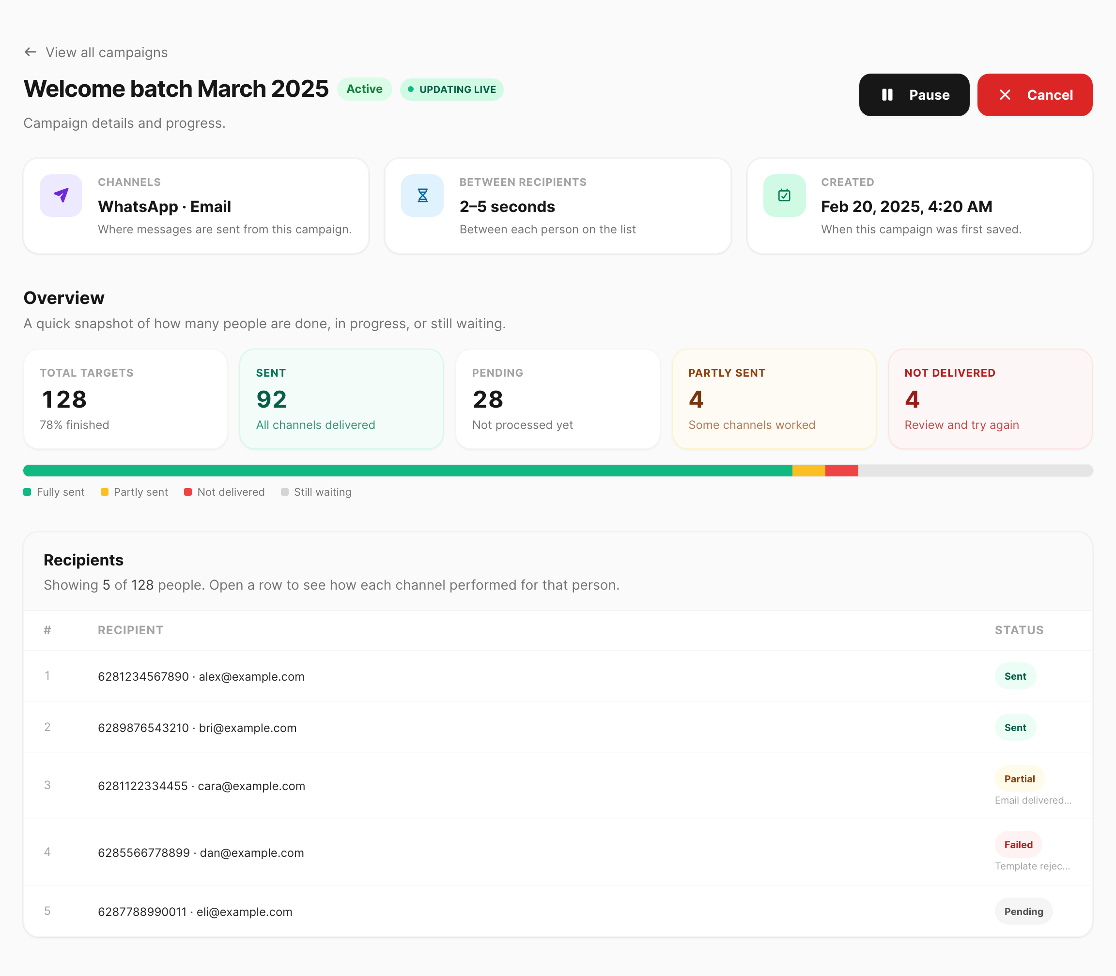Click the Recipients section heading
1116x976 pixels.
(x=83, y=560)
